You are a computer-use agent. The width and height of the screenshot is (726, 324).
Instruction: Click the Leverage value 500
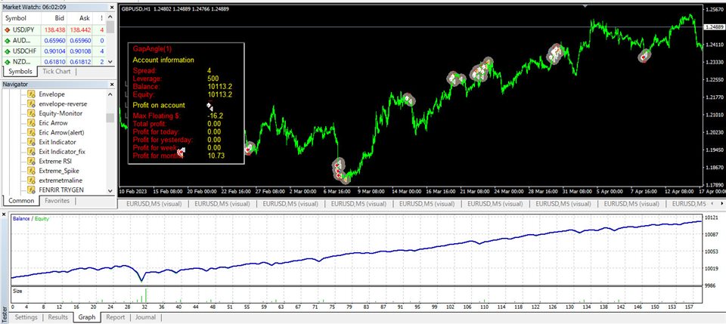213,79
